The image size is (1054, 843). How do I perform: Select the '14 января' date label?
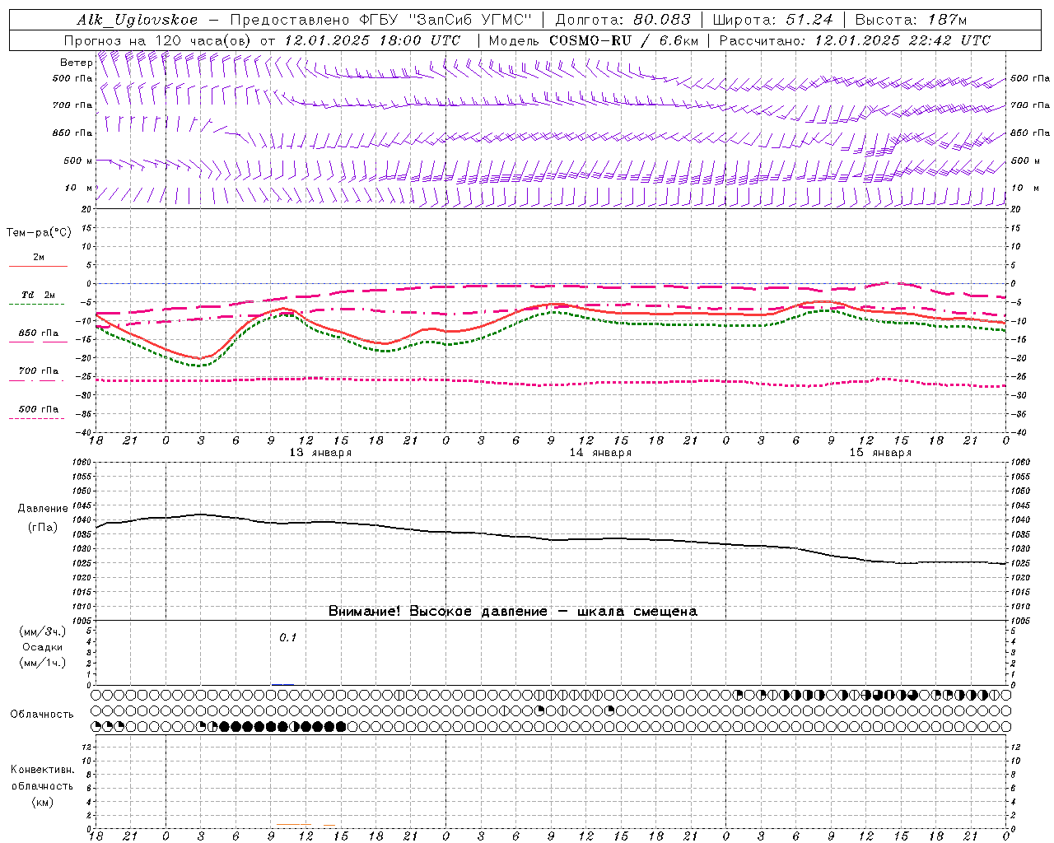click(600, 453)
